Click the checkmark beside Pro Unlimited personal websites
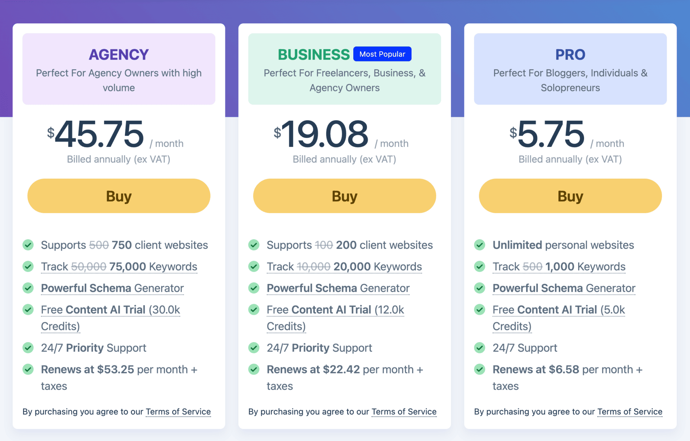This screenshot has height=441, width=690. tap(479, 245)
